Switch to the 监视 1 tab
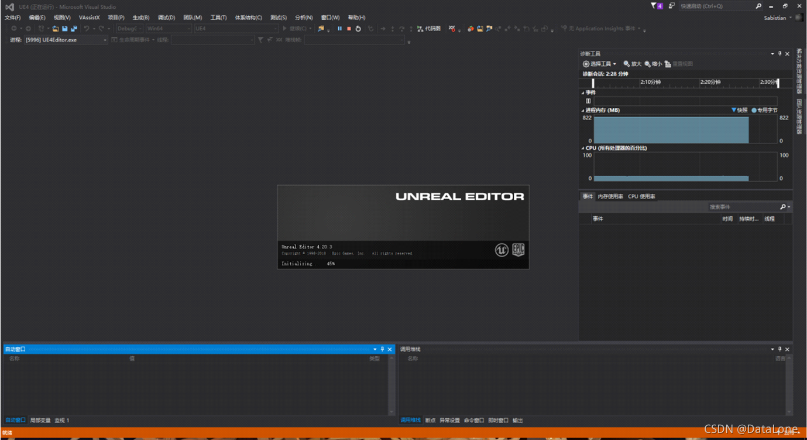 click(x=62, y=421)
